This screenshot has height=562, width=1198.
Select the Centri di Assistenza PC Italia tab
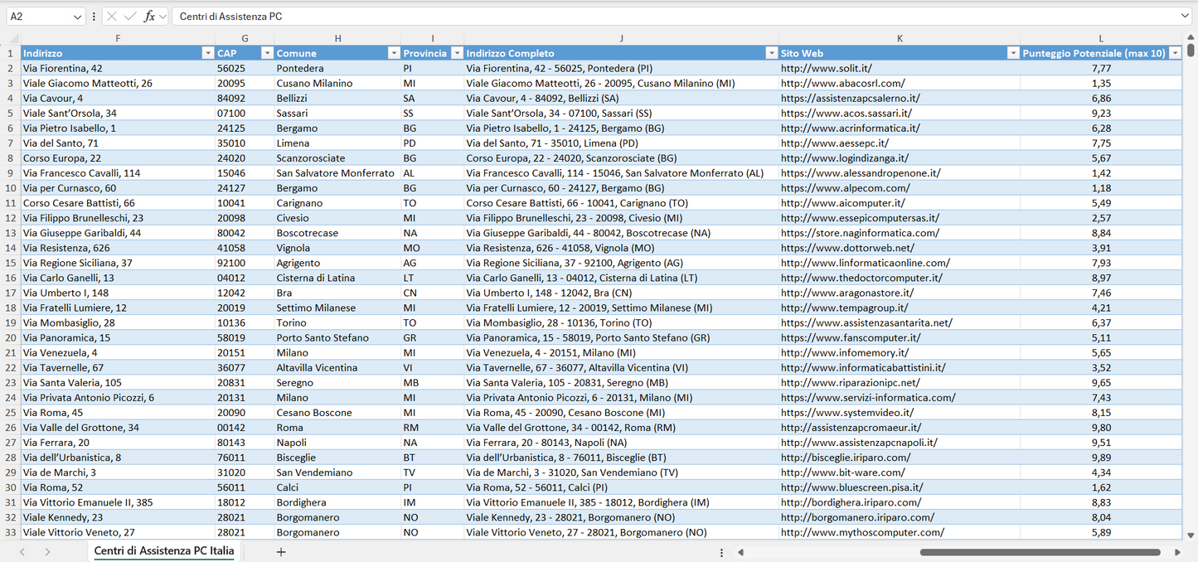162,551
